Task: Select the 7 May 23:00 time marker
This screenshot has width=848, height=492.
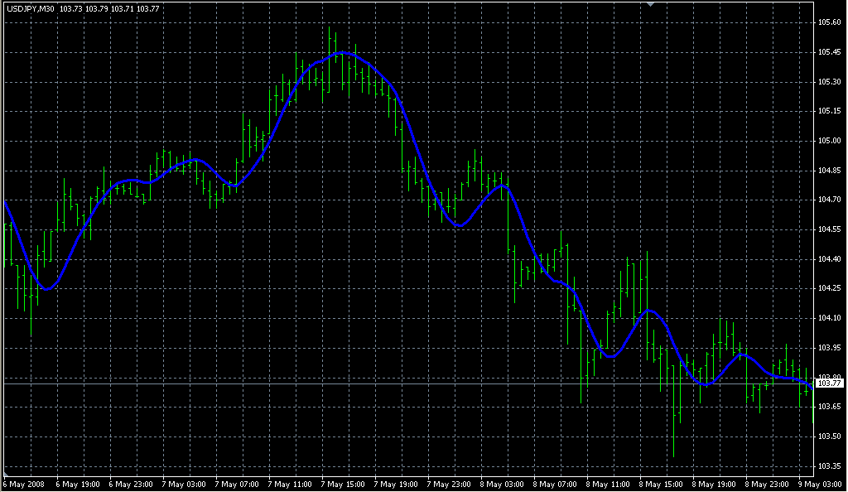Action: pos(448,484)
